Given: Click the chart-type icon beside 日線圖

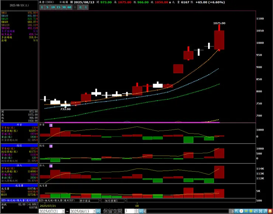Looking at the screenshot, I should [72, 2].
